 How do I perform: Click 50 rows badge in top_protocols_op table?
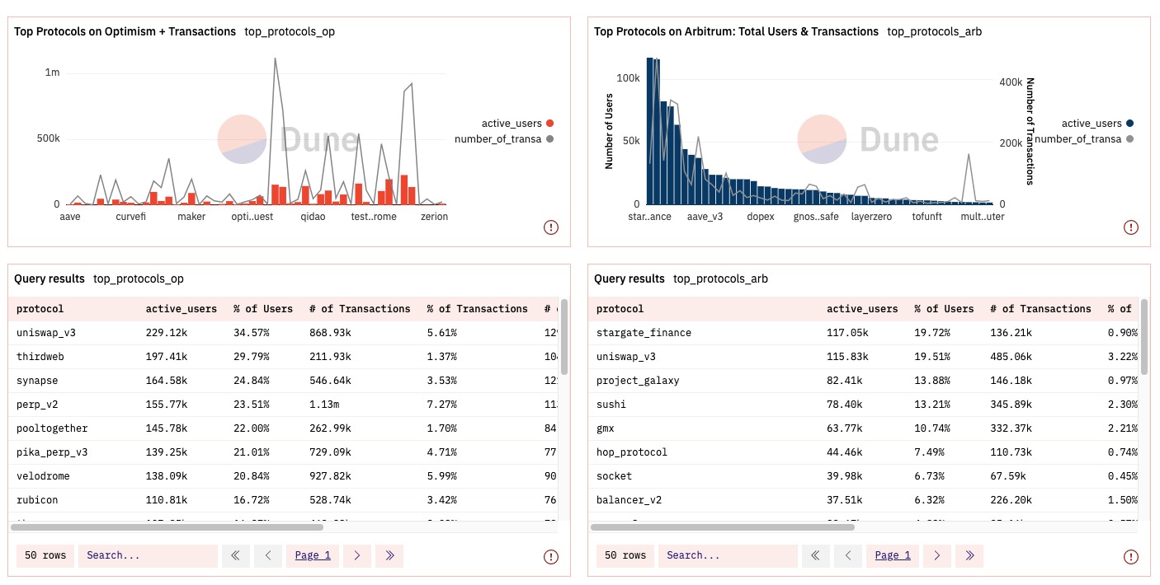tap(45, 555)
